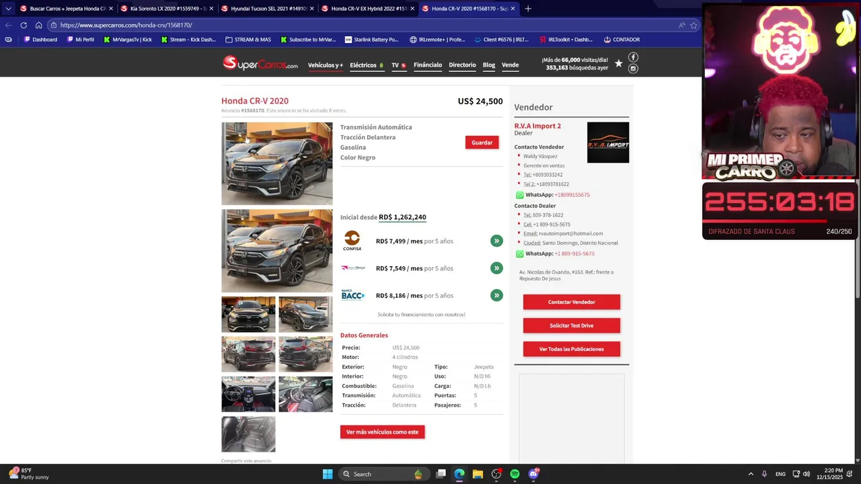
Task: Open the TV menu item
Action: click(x=399, y=65)
